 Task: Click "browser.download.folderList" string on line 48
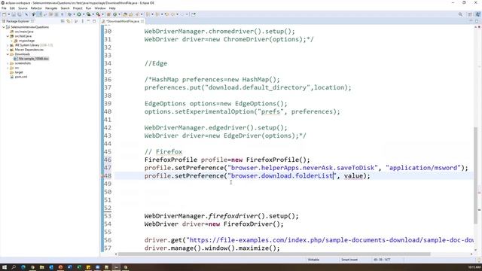[282, 175]
